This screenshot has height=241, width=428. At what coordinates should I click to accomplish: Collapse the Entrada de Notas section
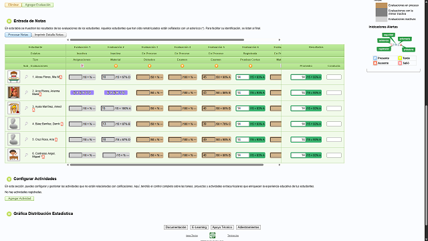pyautogui.click(x=9, y=21)
